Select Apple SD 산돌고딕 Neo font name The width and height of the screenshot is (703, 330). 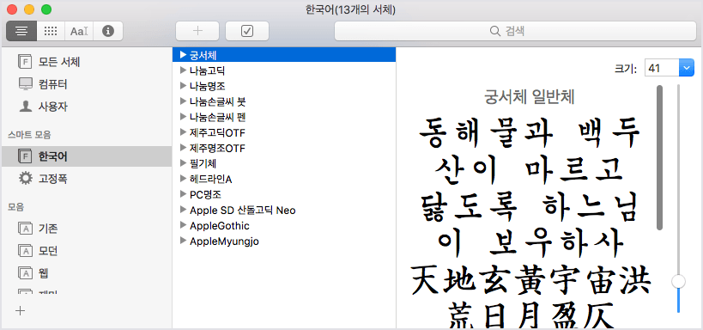[x=243, y=211]
